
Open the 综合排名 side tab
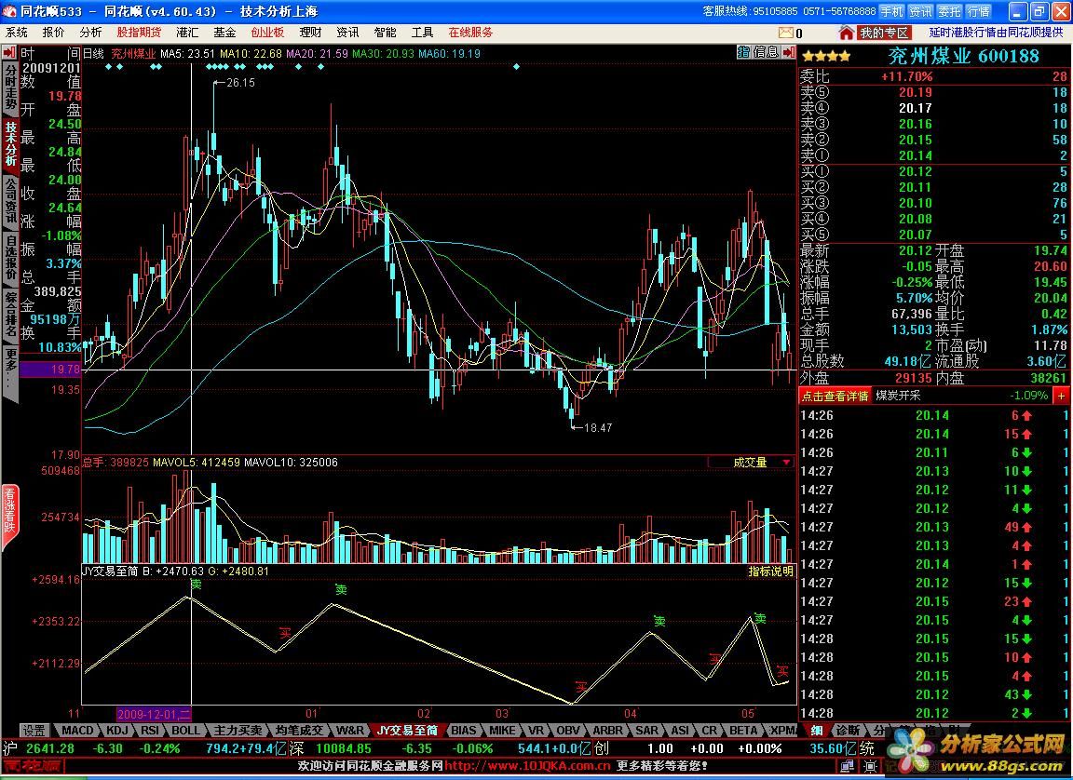click(x=9, y=315)
